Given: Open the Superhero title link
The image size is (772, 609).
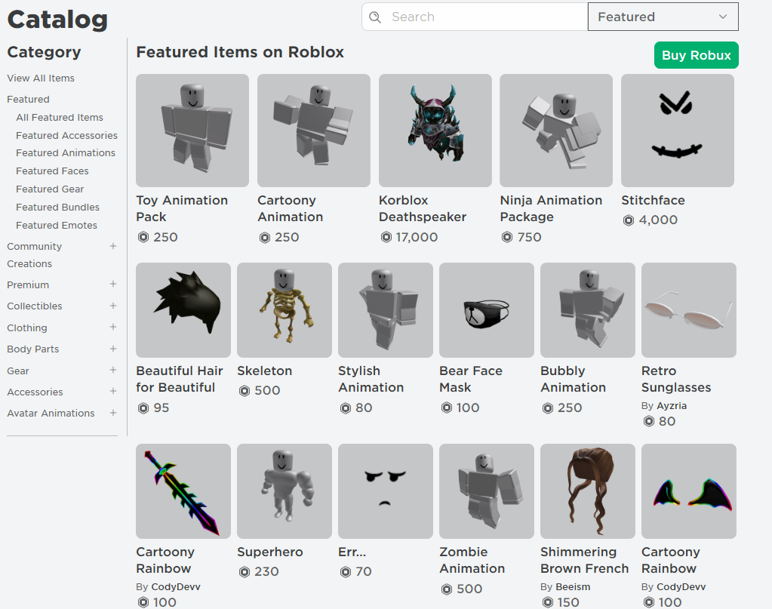Looking at the screenshot, I should 270,552.
